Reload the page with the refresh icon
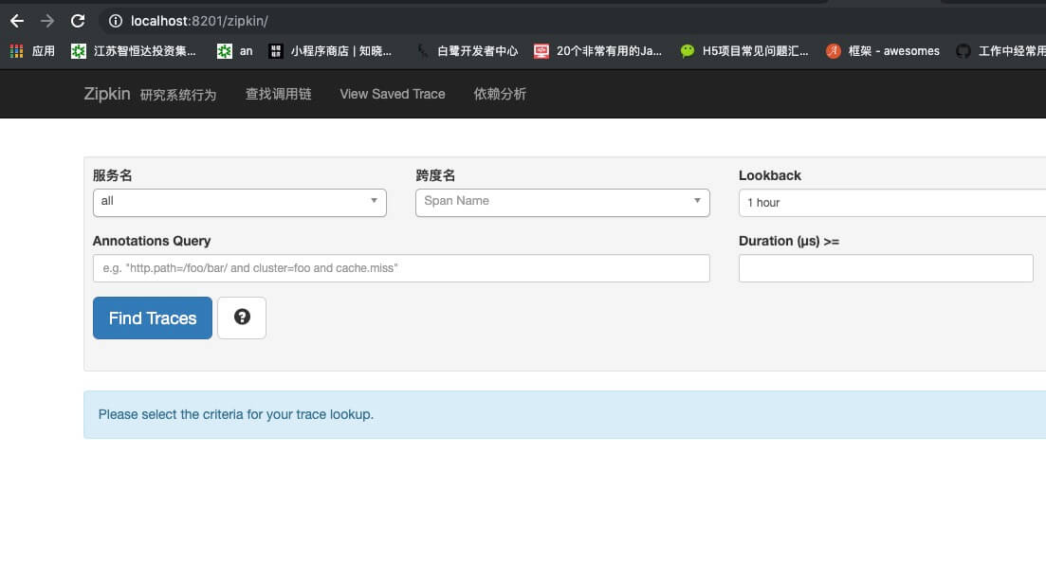Viewport: 1046px width, 563px height. (78, 21)
